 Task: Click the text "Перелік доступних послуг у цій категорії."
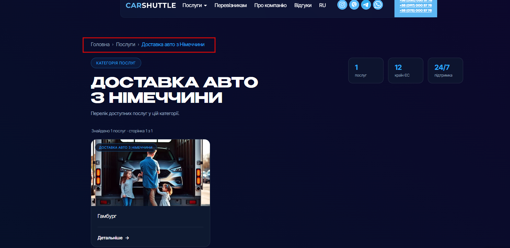pos(135,113)
